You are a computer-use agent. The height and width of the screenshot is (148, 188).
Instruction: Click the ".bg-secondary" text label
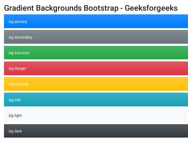click(20, 37)
